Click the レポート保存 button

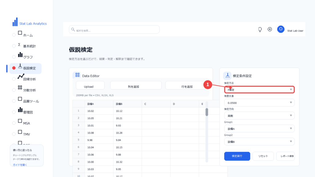click(285, 156)
